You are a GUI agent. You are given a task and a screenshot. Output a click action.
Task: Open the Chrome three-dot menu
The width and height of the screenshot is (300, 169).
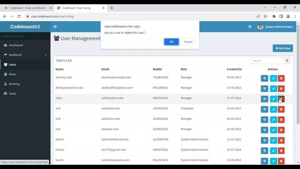295,16
